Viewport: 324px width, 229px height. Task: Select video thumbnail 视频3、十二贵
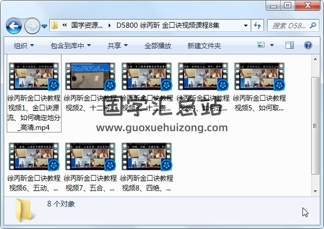coord(147,77)
